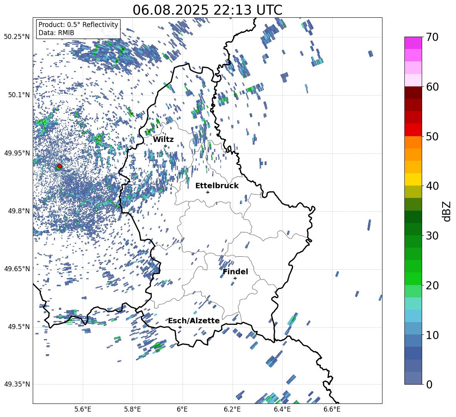Click the Ettelbruck station cross marker
This screenshot has height=417, width=456.
click(x=208, y=192)
